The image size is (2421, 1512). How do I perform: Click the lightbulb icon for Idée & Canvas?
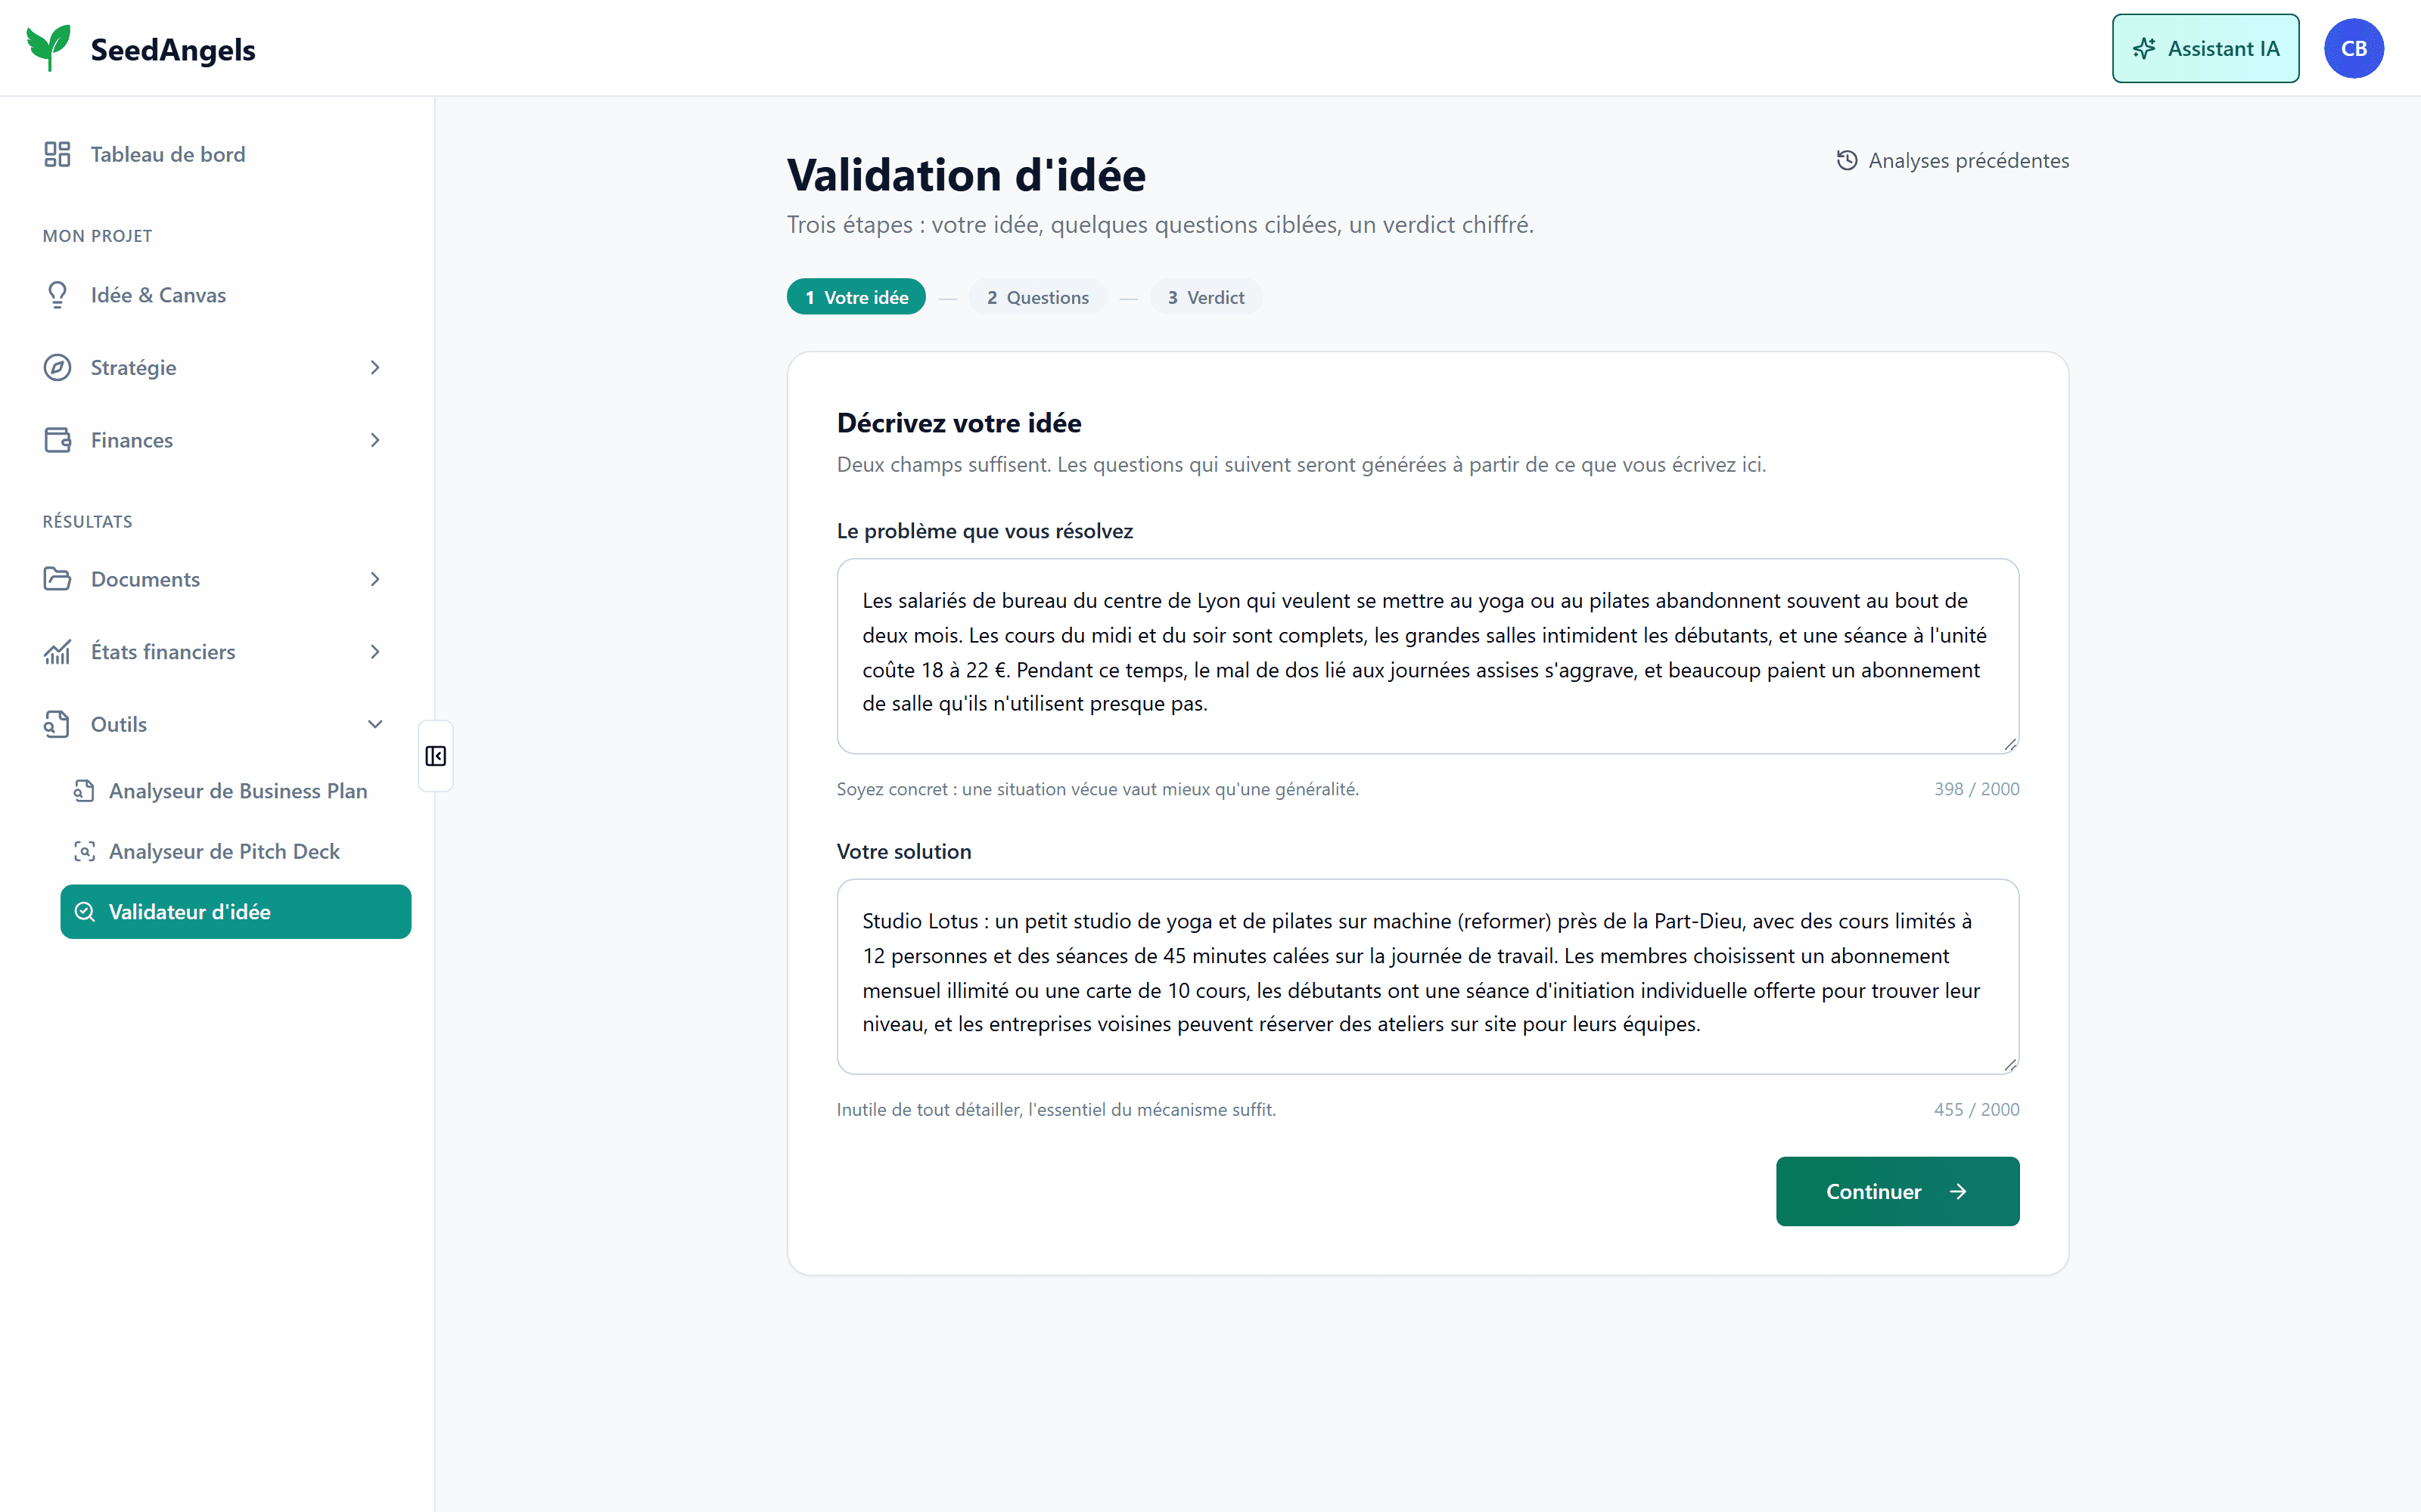[x=57, y=295]
